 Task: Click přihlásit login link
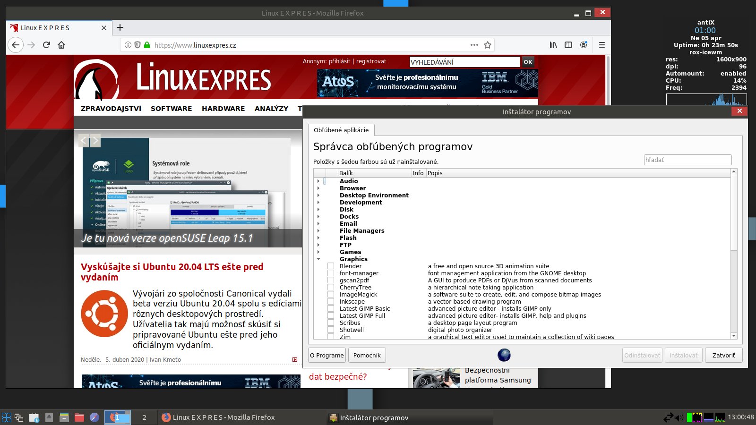click(x=340, y=61)
